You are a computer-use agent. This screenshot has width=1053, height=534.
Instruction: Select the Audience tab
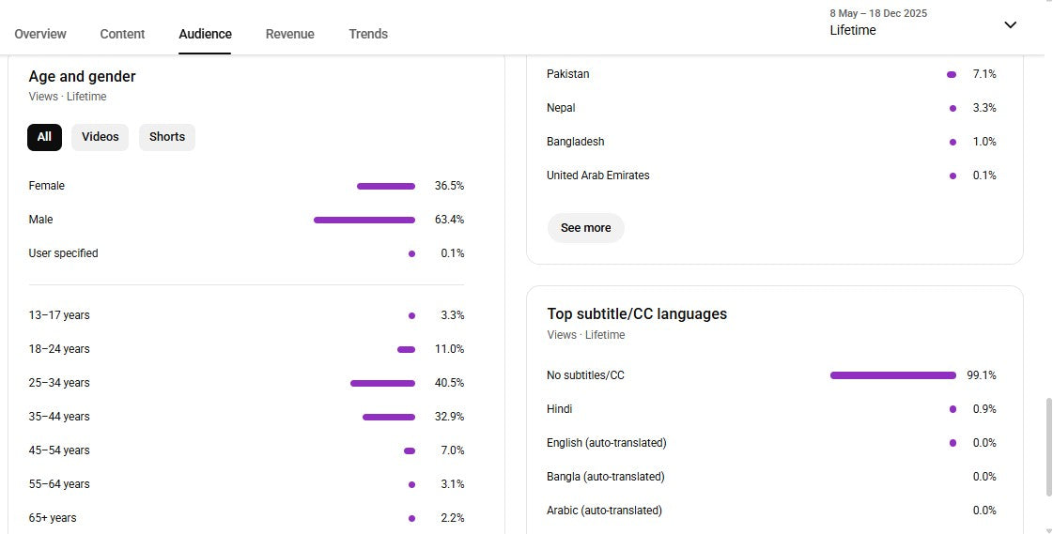click(205, 34)
